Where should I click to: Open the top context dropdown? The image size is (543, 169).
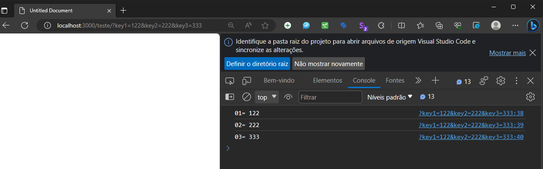tap(267, 97)
